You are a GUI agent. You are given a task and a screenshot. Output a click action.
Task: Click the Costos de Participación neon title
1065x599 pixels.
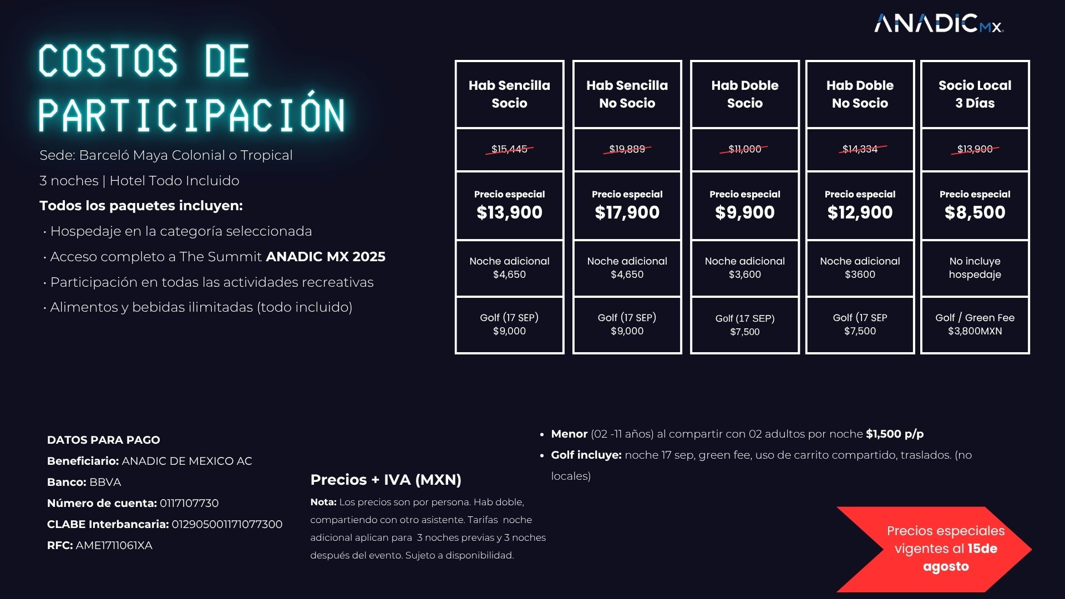click(191, 88)
